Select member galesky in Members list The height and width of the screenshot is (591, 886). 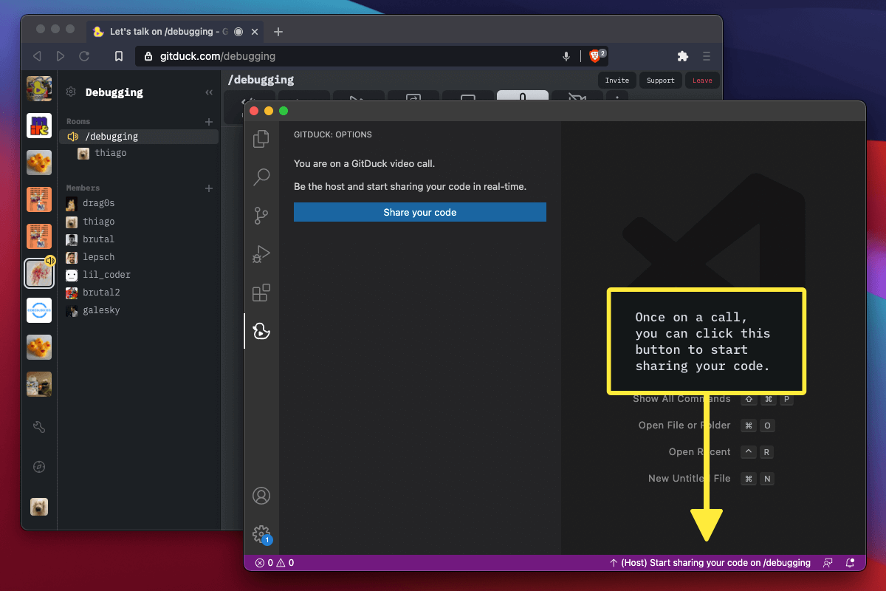click(92, 310)
